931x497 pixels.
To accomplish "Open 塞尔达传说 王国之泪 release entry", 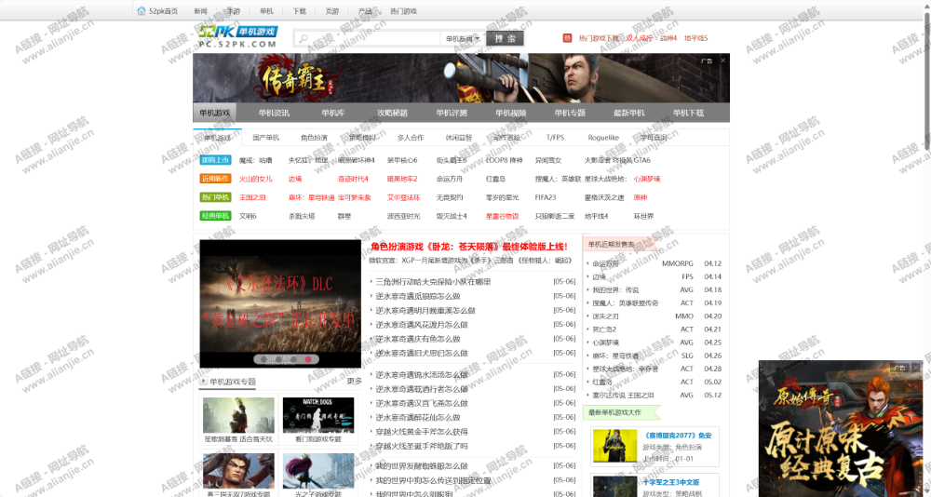I will click(x=623, y=395).
